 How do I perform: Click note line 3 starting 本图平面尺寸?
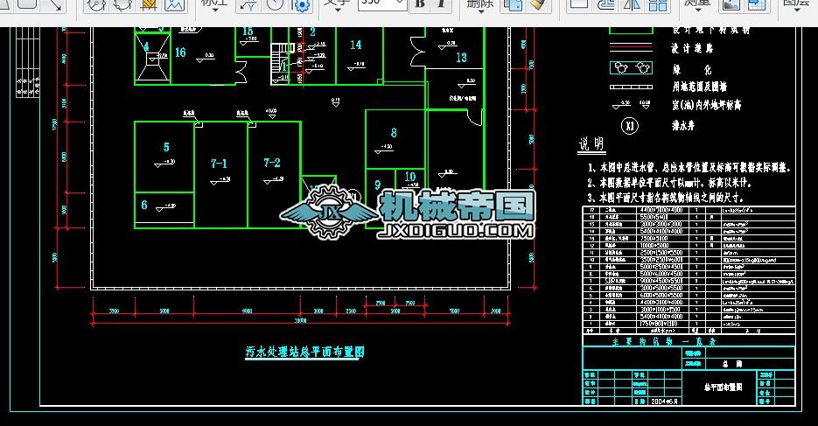coord(665,199)
